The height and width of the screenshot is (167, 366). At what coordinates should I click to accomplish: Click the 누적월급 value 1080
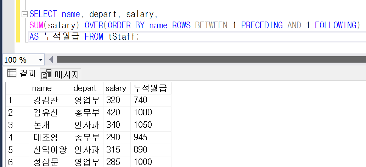click(x=151, y=113)
